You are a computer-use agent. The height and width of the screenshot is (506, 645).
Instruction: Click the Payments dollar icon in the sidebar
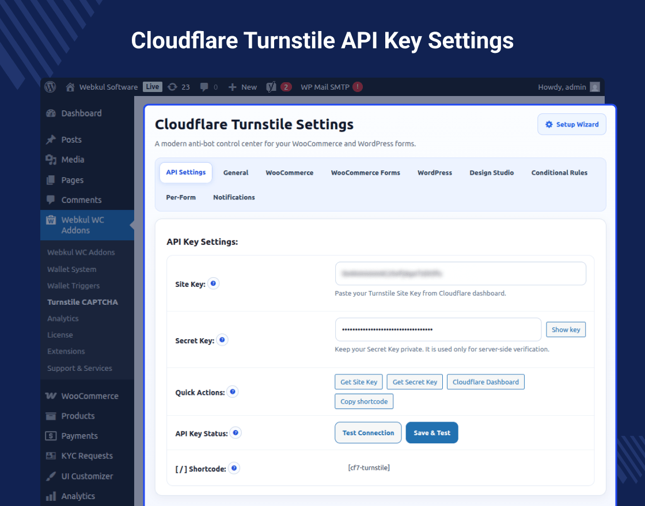click(51, 436)
